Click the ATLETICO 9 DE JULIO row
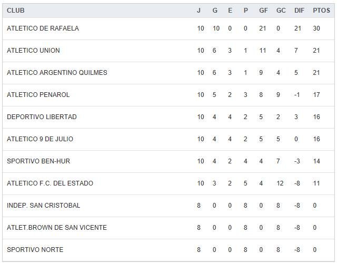Image resolution: width=337 pixels, height=263 pixels. (40, 139)
